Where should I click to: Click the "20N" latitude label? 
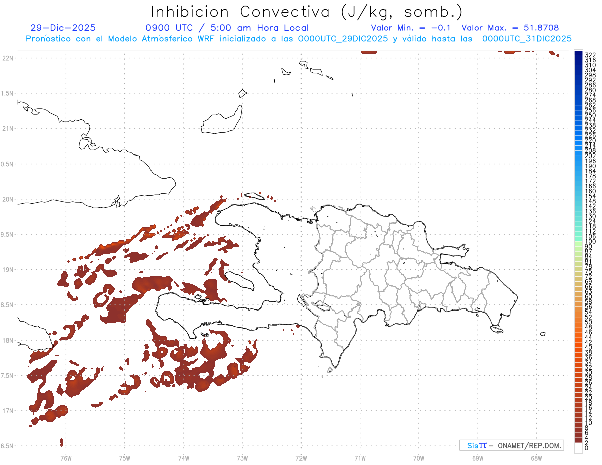point(8,199)
